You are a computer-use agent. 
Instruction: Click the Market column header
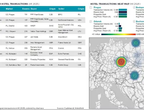pos(9,9)
